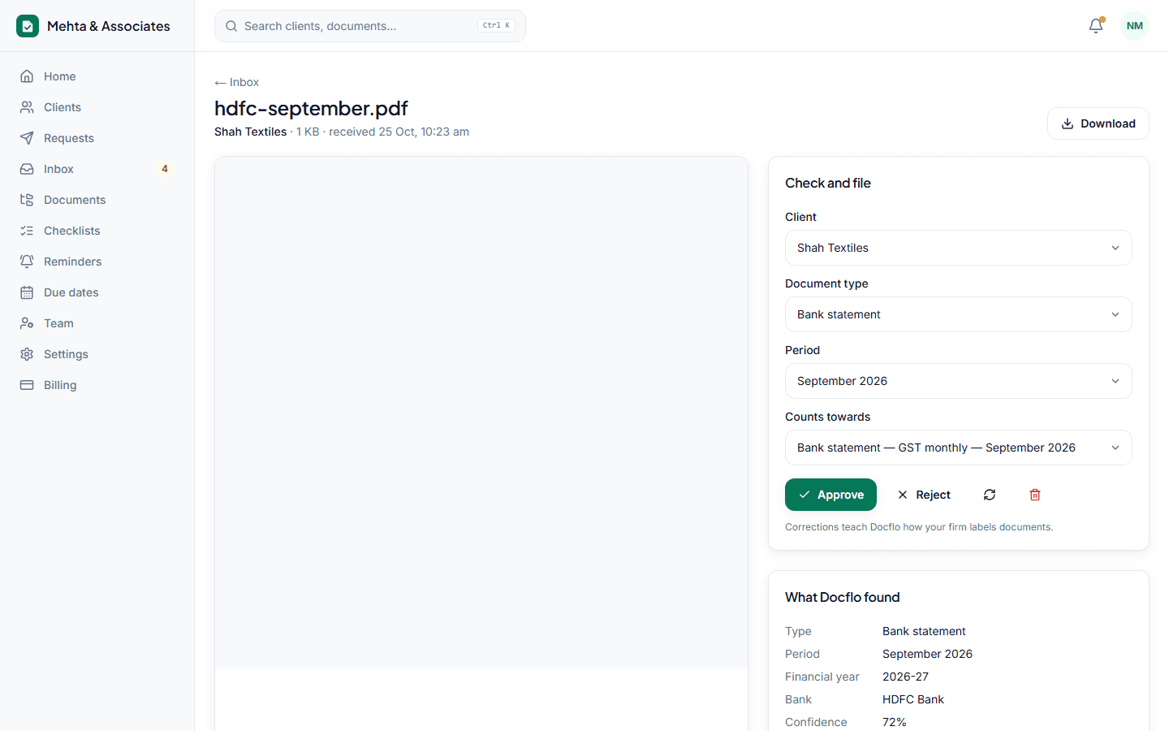The image size is (1169, 731).
Task: Go to Home in sidebar
Action: pyautogui.click(x=97, y=76)
